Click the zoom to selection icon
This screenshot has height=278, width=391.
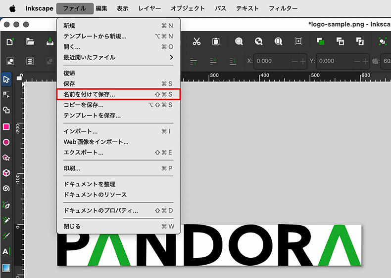point(239,41)
